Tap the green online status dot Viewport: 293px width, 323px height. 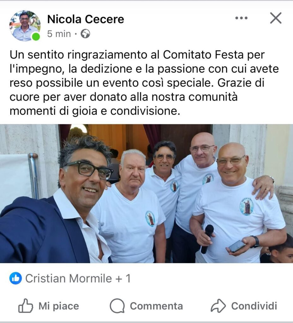[36, 37]
